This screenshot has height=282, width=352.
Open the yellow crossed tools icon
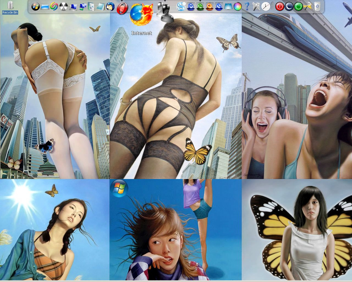click(x=308, y=6)
